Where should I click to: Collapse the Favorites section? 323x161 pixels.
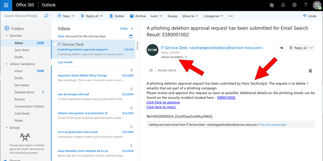tap(6, 36)
